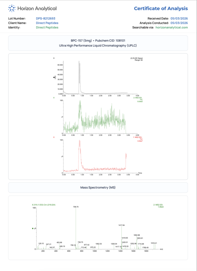This screenshot has width=197, height=271.
Task: Click the 453.88 peak label
Action: point(59,243)
